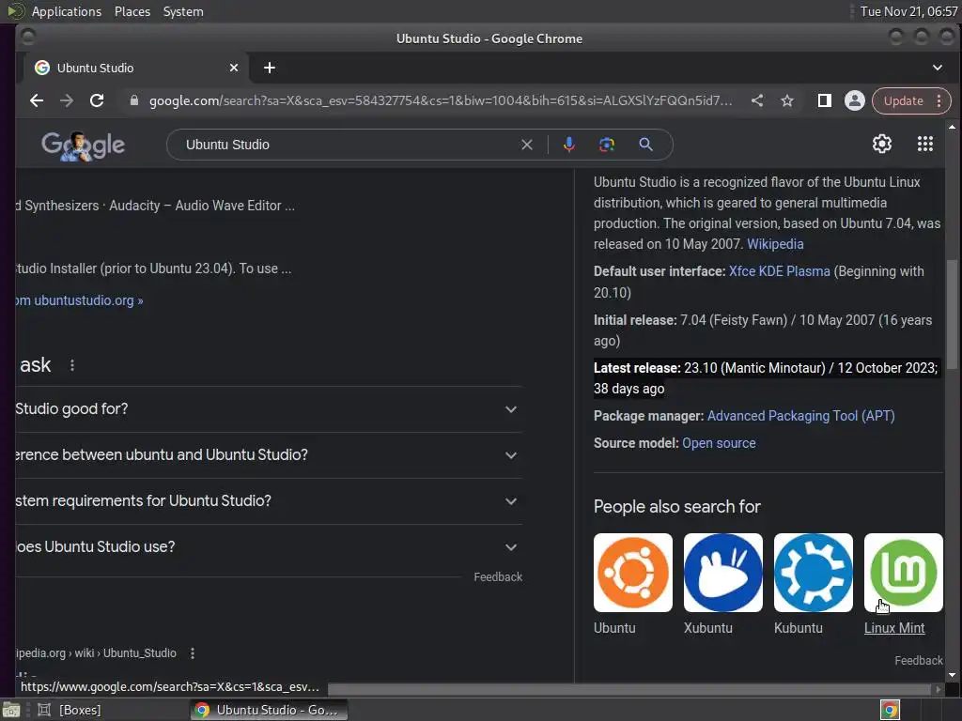The image size is (962, 721).
Task: Open the Places menu
Action: [x=132, y=11]
